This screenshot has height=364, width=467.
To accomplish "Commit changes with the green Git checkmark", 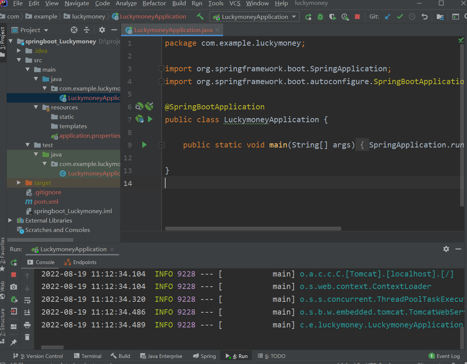I will pyautogui.click(x=400, y=17).
